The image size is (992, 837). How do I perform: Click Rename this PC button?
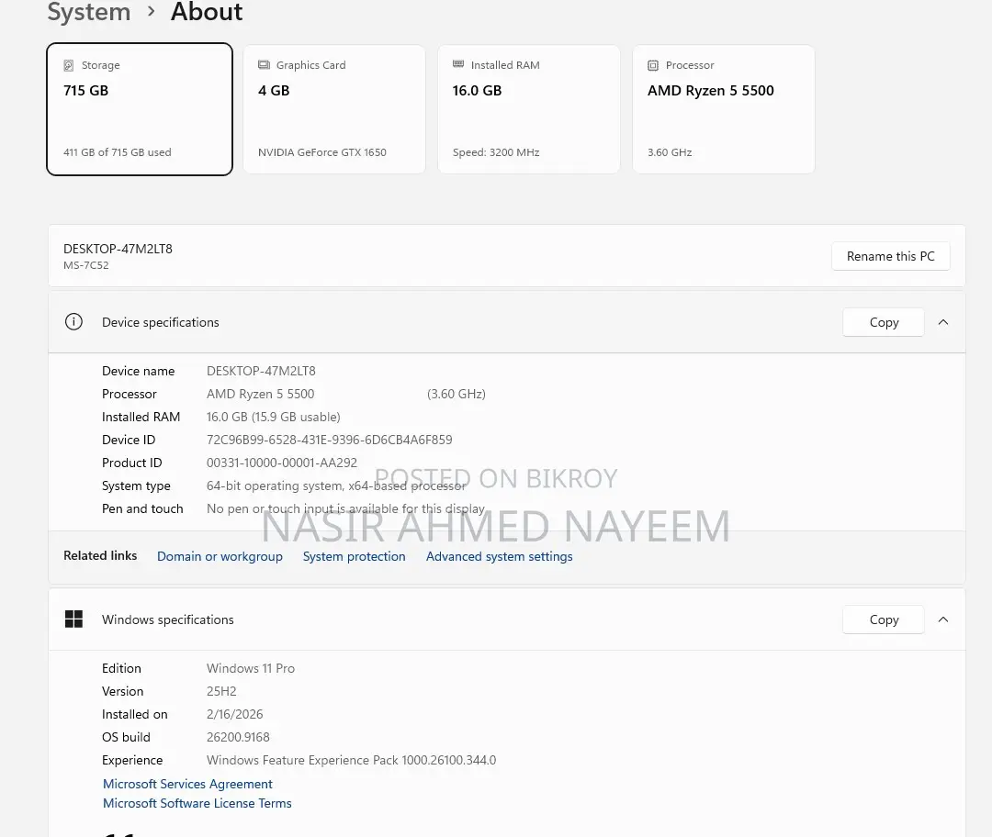tap(891, 256)
